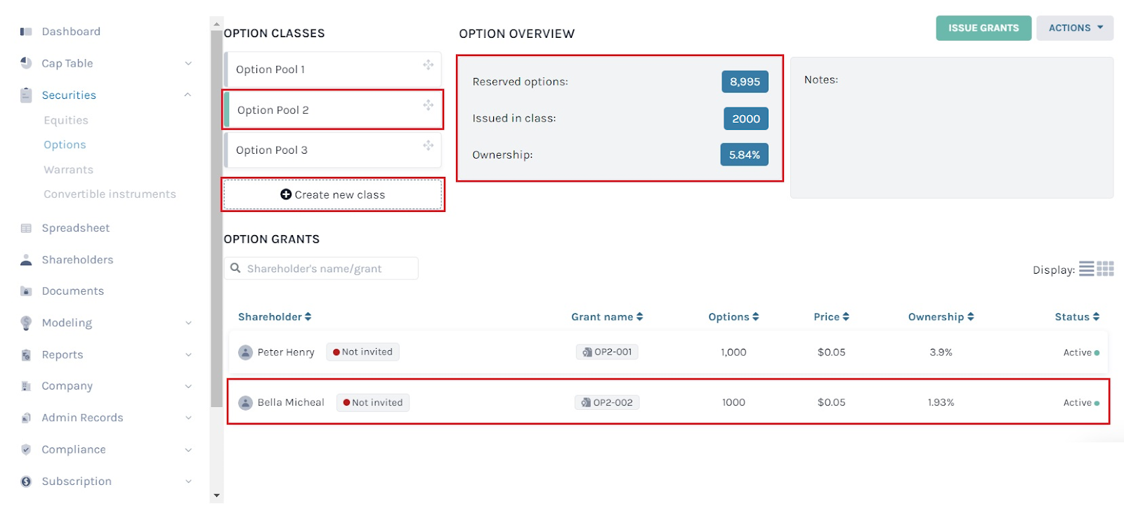Screen dimensions: 1124x506
Task: Click the Shareholders person icon
Action: tap(26, 260)
